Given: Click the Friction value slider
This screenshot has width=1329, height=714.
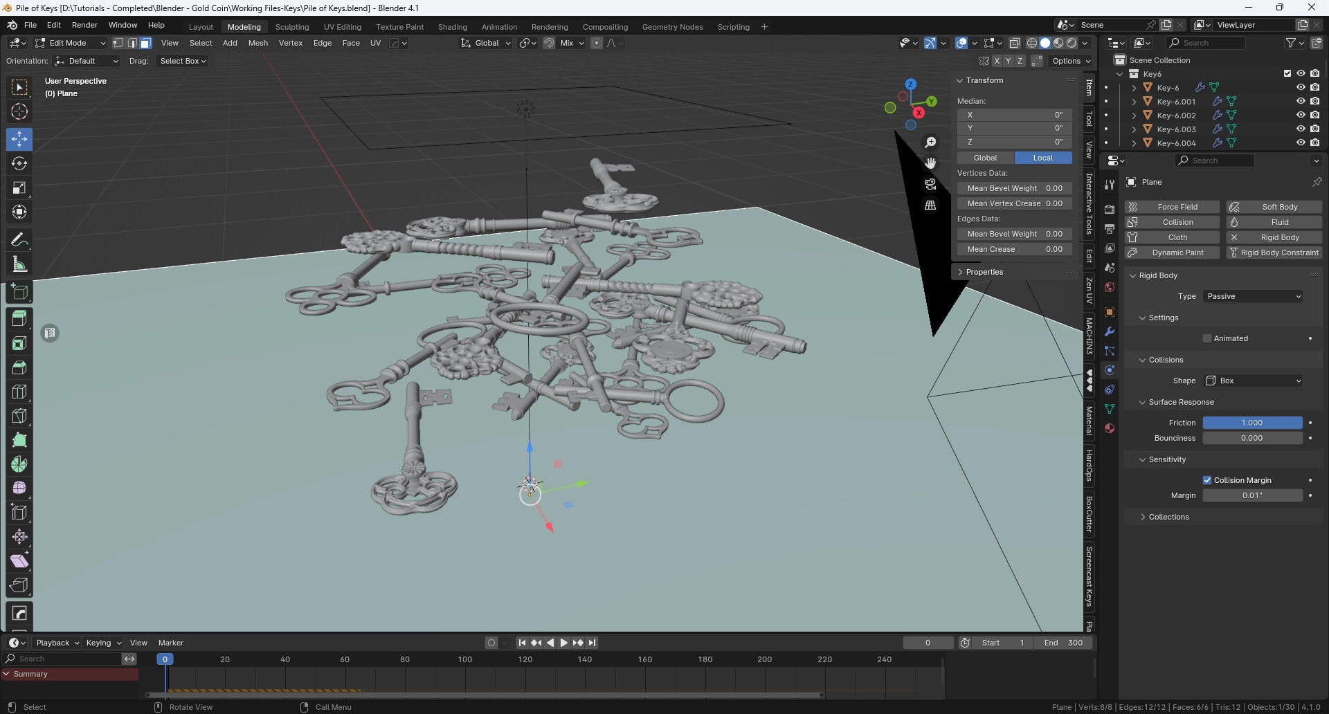Looking at the screenshot, I should click(x=1251, y=423).
